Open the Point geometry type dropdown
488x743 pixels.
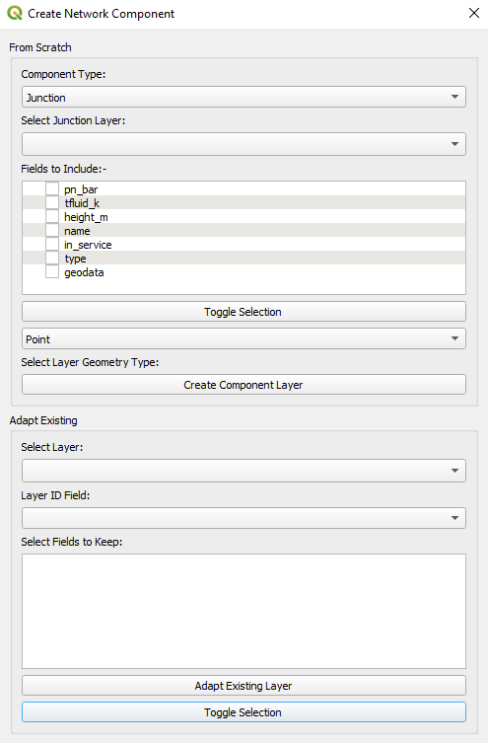244,338
